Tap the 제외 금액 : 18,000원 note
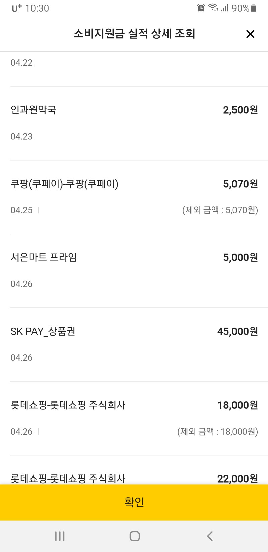268x552 pixels. [217, 432]
